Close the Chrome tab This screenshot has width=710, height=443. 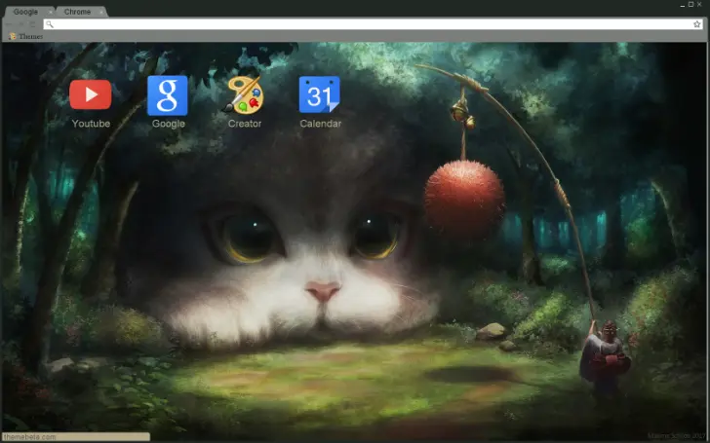coord(101,12)
